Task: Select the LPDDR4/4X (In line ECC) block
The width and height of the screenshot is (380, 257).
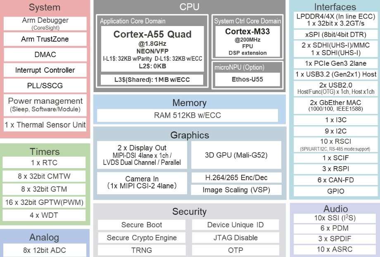Action: pos(336,20)
